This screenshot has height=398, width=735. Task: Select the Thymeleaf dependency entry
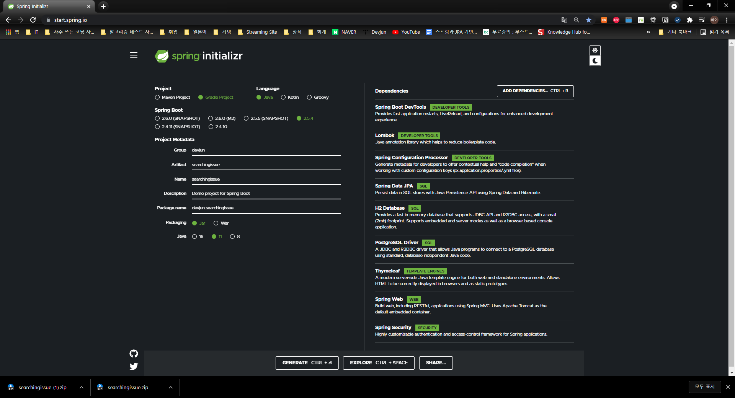[x=474, y=277]
